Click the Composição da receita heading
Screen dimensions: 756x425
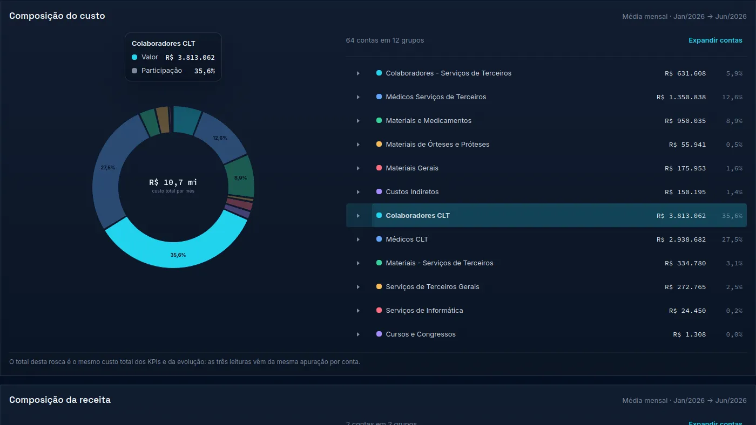(60, 400)
